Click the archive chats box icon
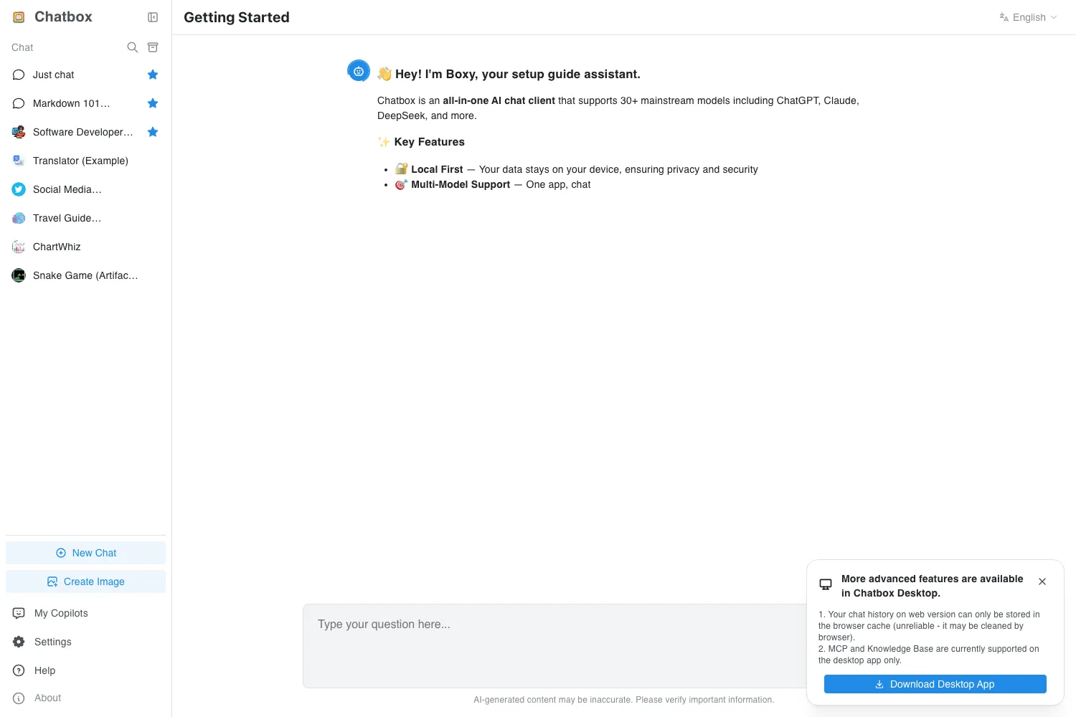Viewport: 1076px width, 717px height. point(153,47)
